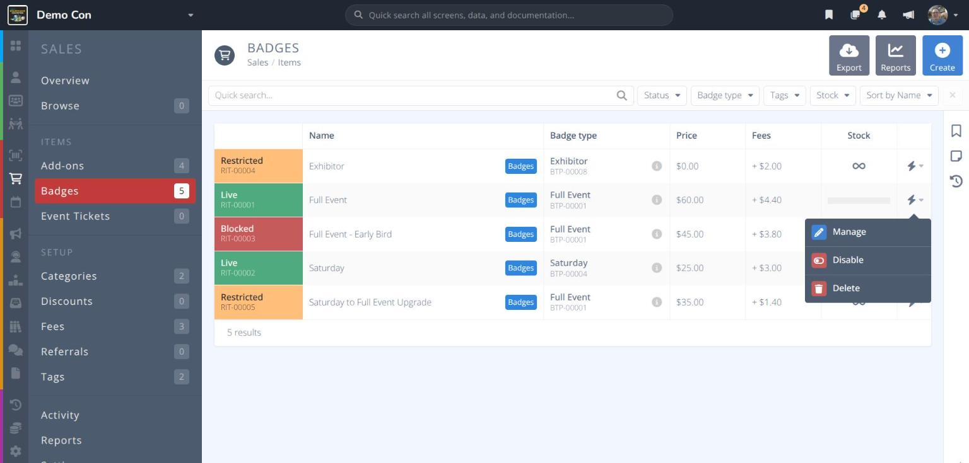
Task: Choose Disable from the actions menu
Action: [868, 260]
